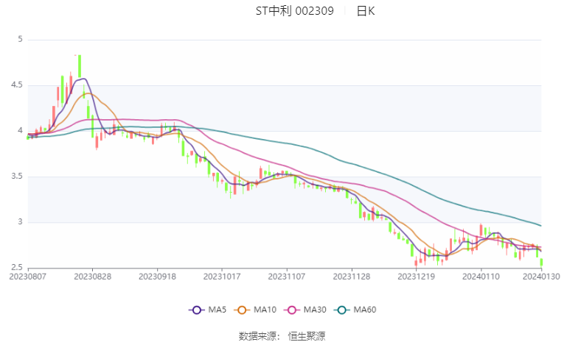Click the 20240110 x-axis date label
The width and height of the screenshot is (564, 342).
click(x=481, y=277)
